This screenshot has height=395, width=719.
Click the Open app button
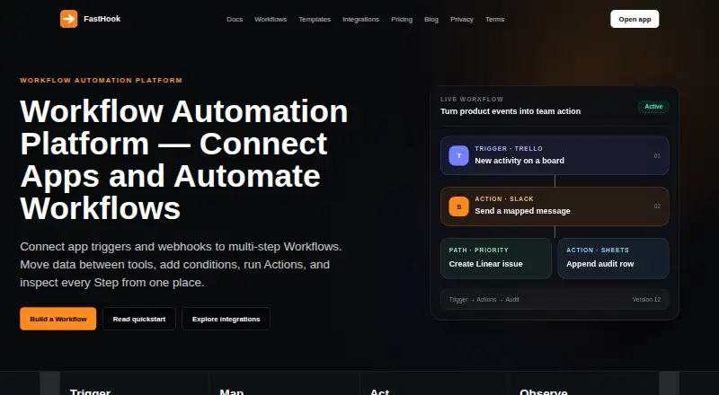coord(635,19)
